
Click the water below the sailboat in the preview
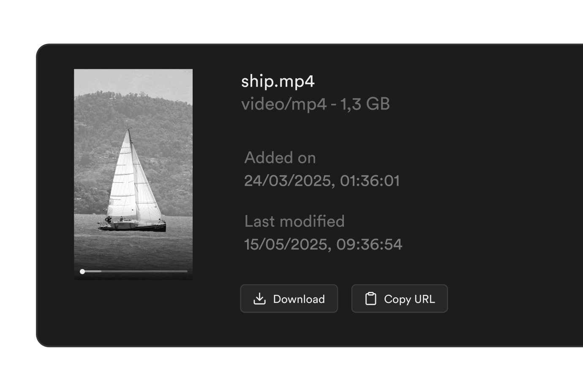(x=133, y=250)
